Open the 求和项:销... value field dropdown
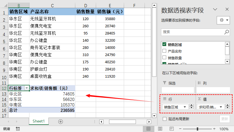Screen dimensions: 234x132 [x=221, y=107]
